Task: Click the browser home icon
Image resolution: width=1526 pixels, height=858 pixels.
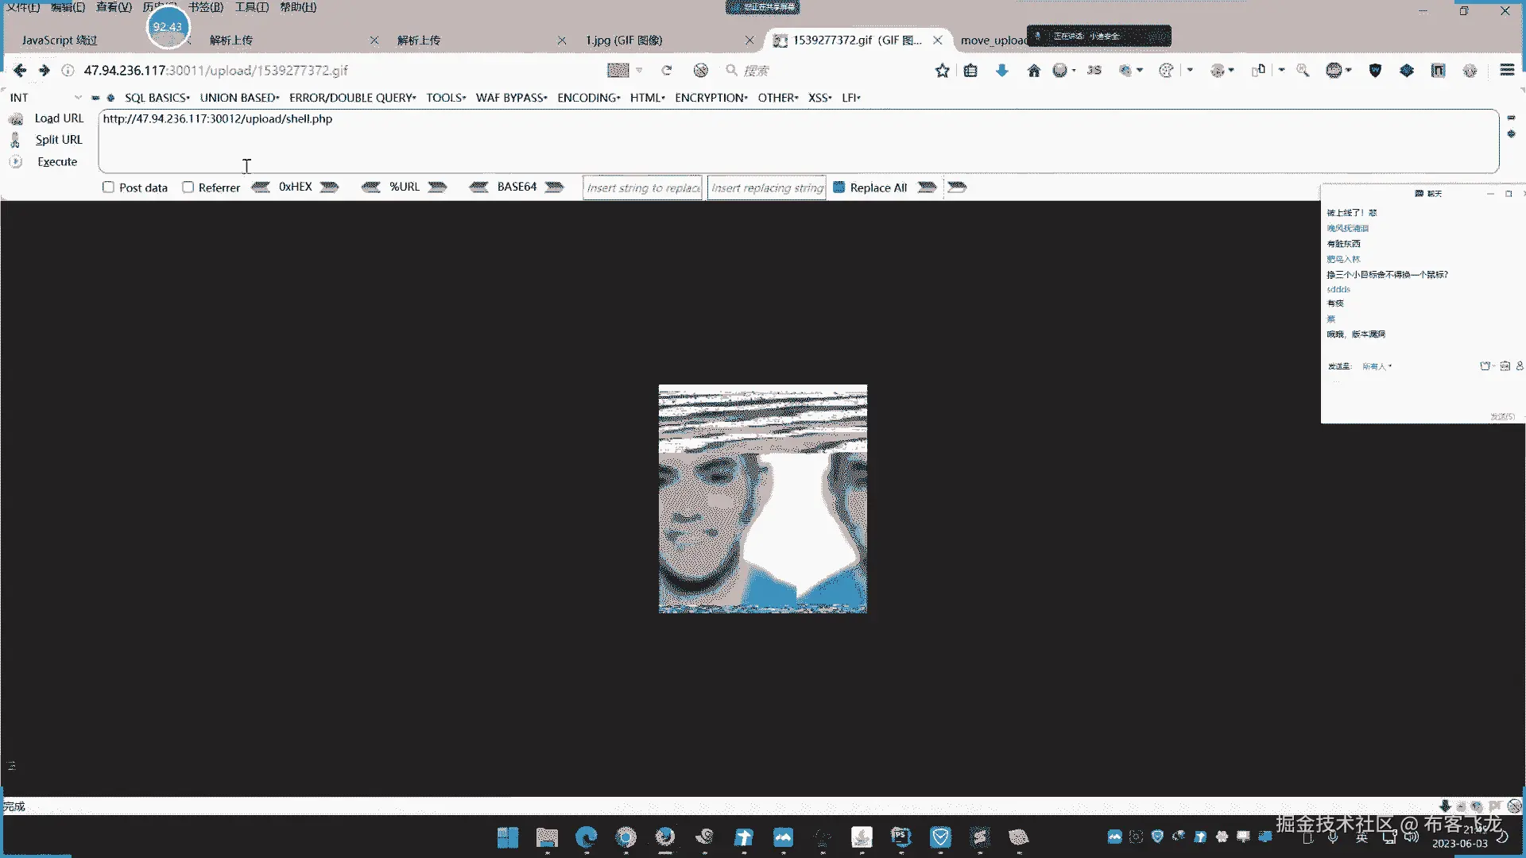Action: 1033,71
